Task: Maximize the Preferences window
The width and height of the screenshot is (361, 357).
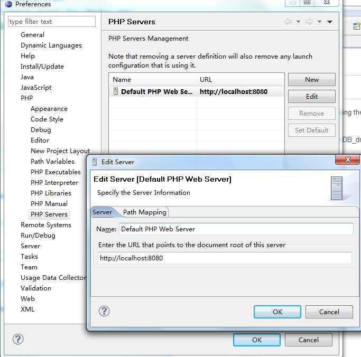Action: pos(307,2)
